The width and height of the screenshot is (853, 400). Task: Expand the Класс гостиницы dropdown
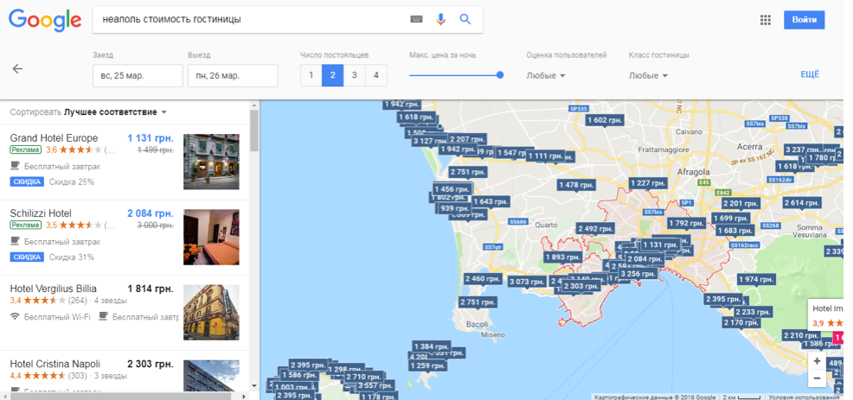[648, 75]
